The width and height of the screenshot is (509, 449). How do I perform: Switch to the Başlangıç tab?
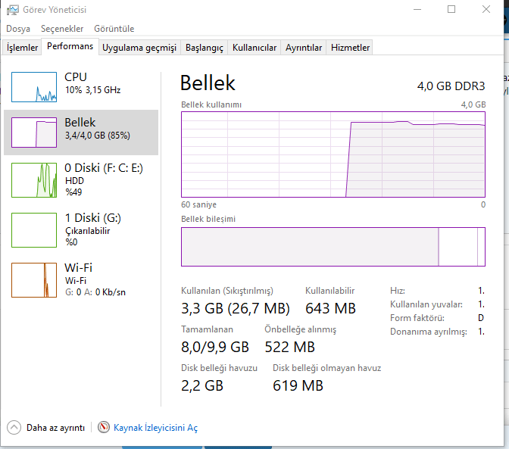(205, 48)
